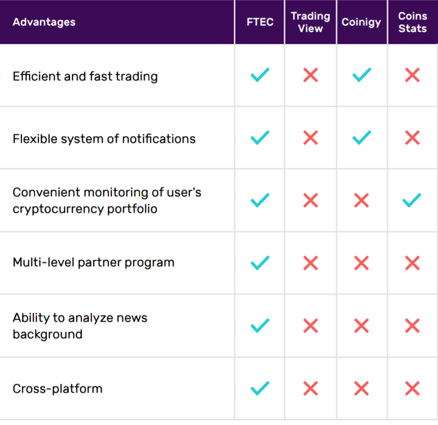Click FTEC checkmark for Cross-platform row
This screenshot has height=425, width=438.
[x=260, y=389]
